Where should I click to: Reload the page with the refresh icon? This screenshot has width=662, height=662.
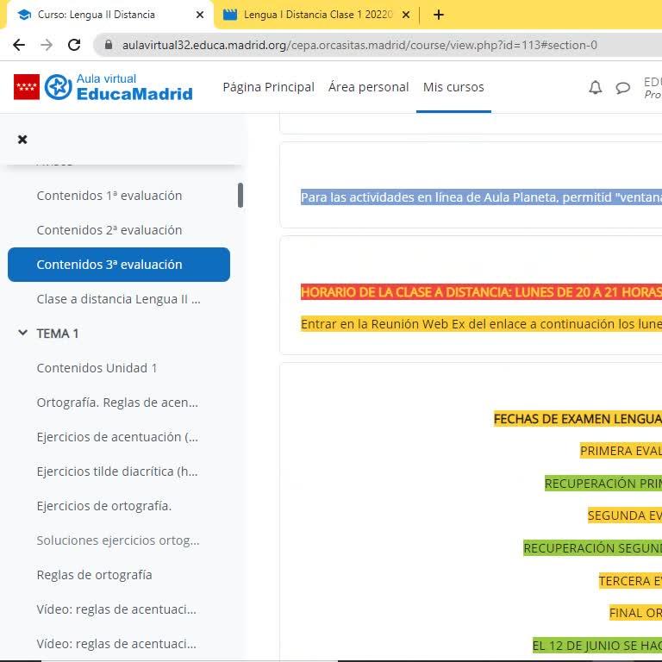(74, 45)
